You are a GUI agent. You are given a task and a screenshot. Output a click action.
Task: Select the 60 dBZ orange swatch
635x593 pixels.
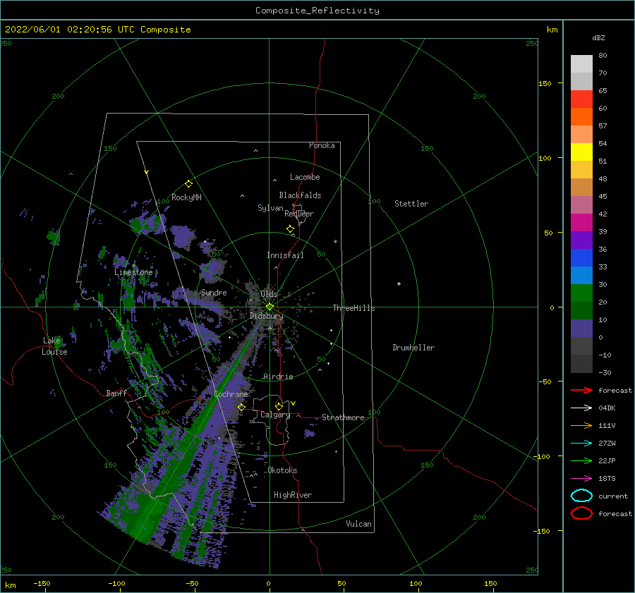click(581, 117)
